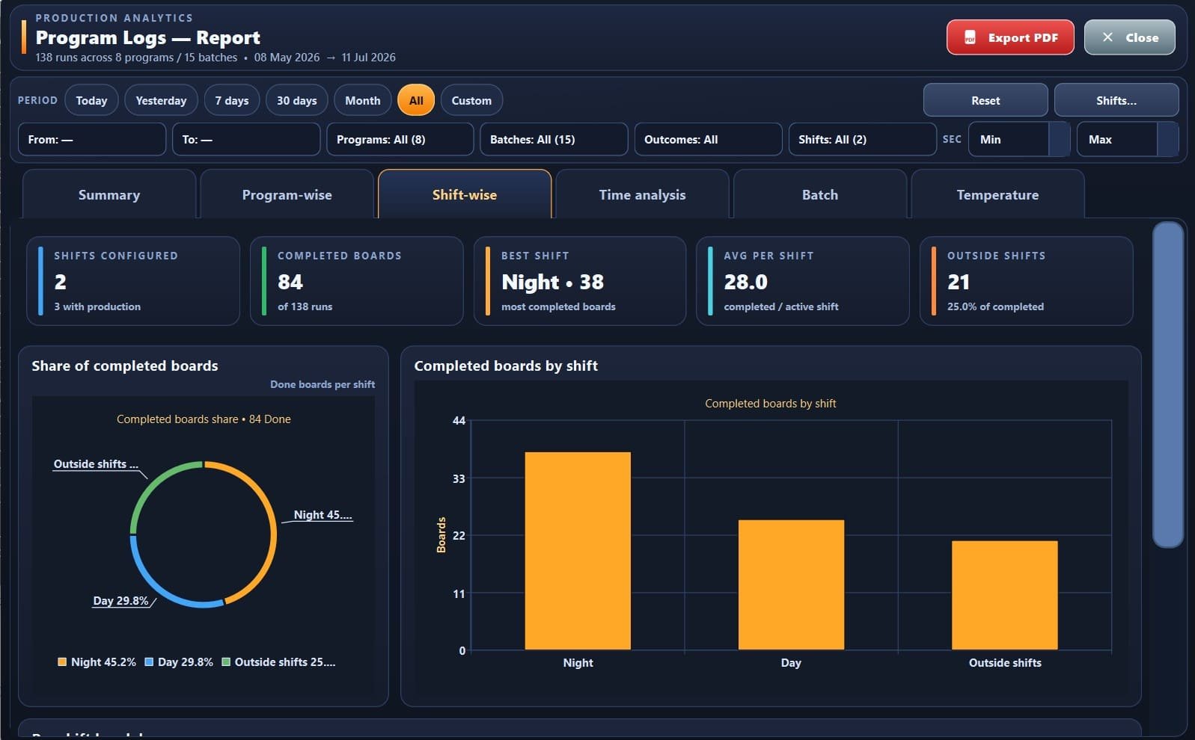Click the Min seconds stepper arrow

[x=1060, y=139]
